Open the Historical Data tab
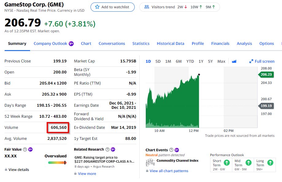282x182 pixels. 171,44
